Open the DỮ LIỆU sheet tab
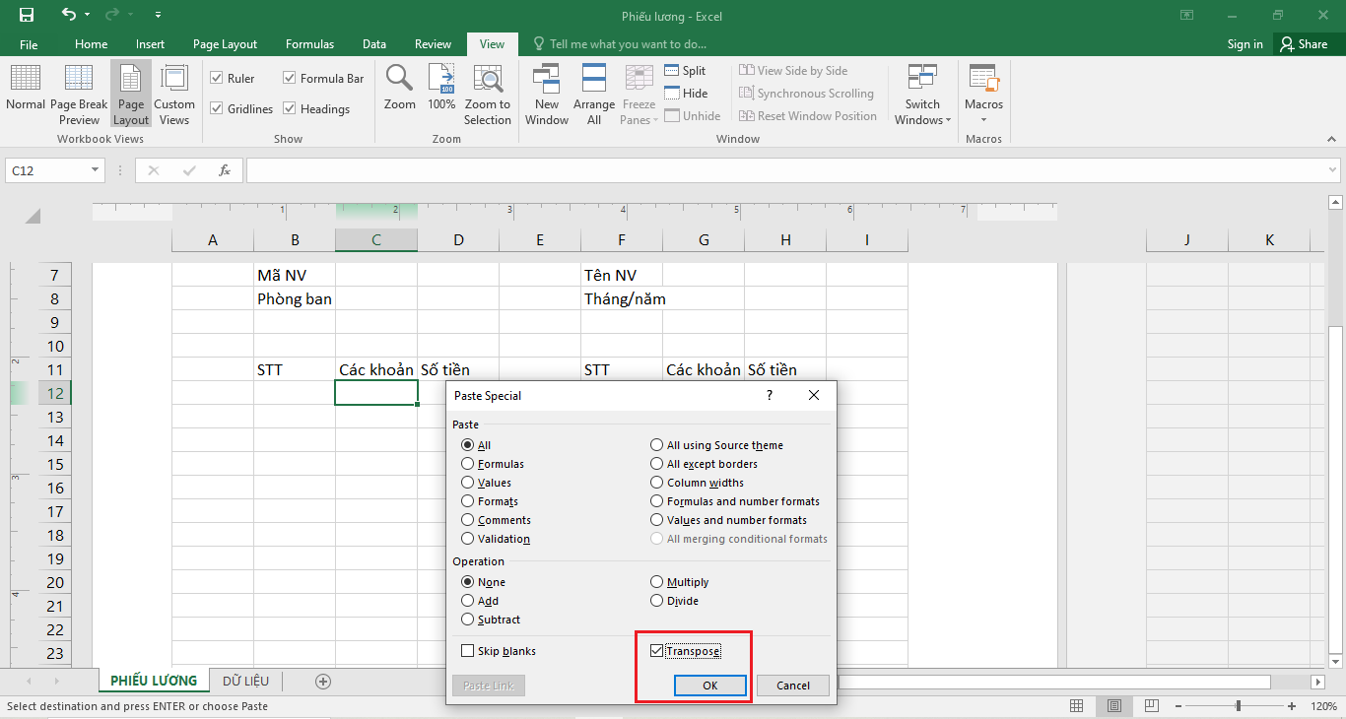This screenshot has width=1346, height=719. [x=246, y=681]
